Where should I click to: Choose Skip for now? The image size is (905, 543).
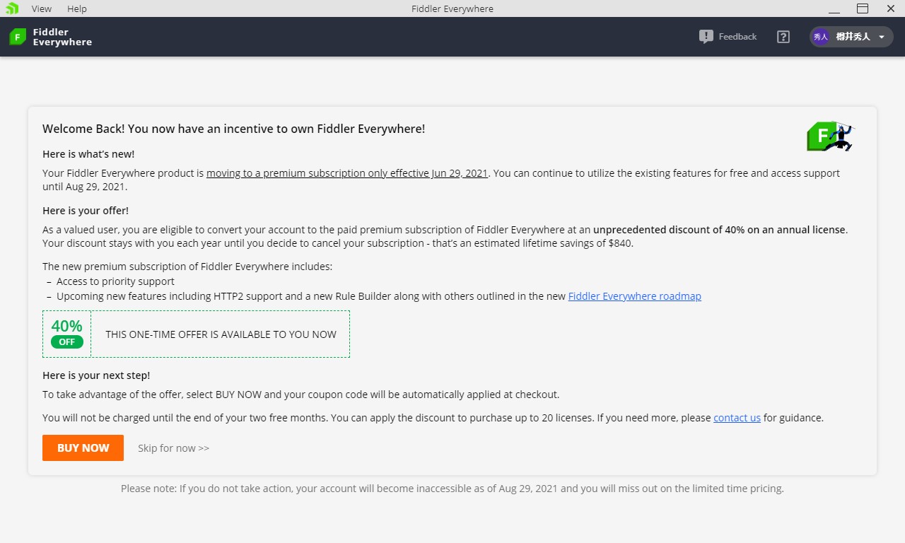(173, 448)
